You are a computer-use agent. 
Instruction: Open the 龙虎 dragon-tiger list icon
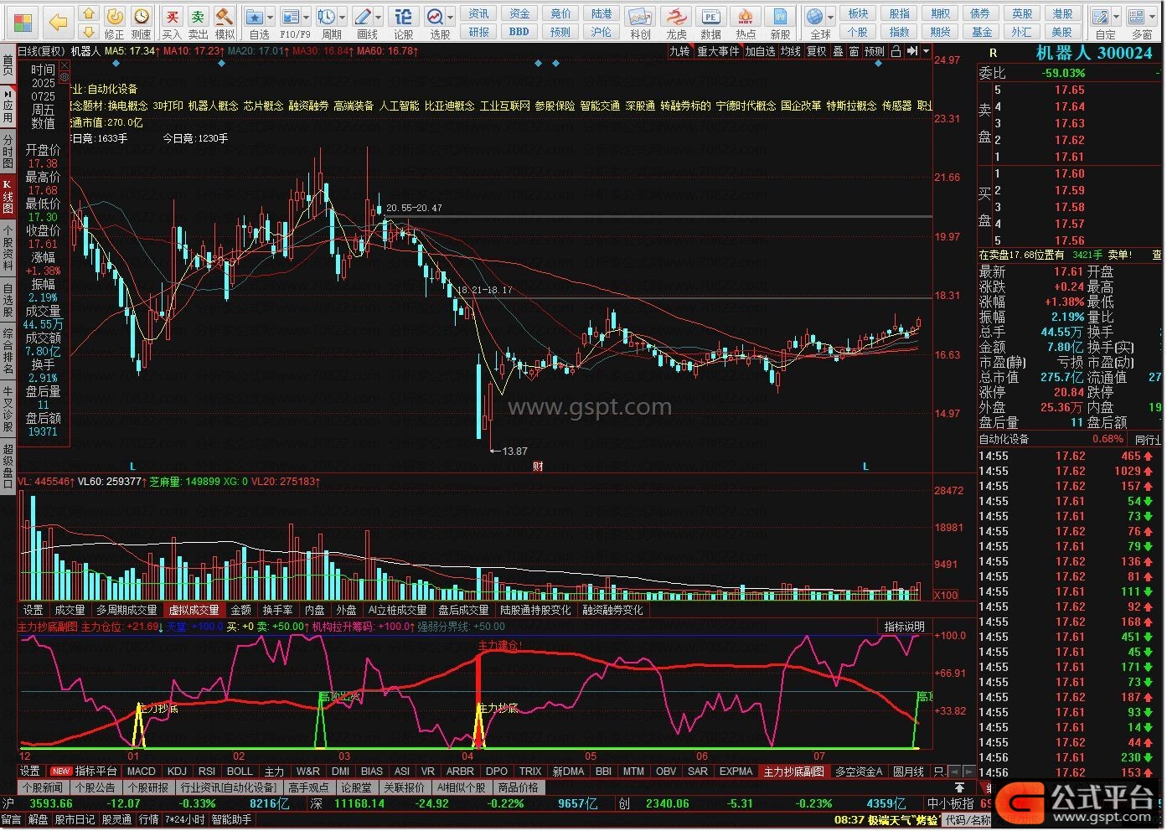[x=676, y=23]
